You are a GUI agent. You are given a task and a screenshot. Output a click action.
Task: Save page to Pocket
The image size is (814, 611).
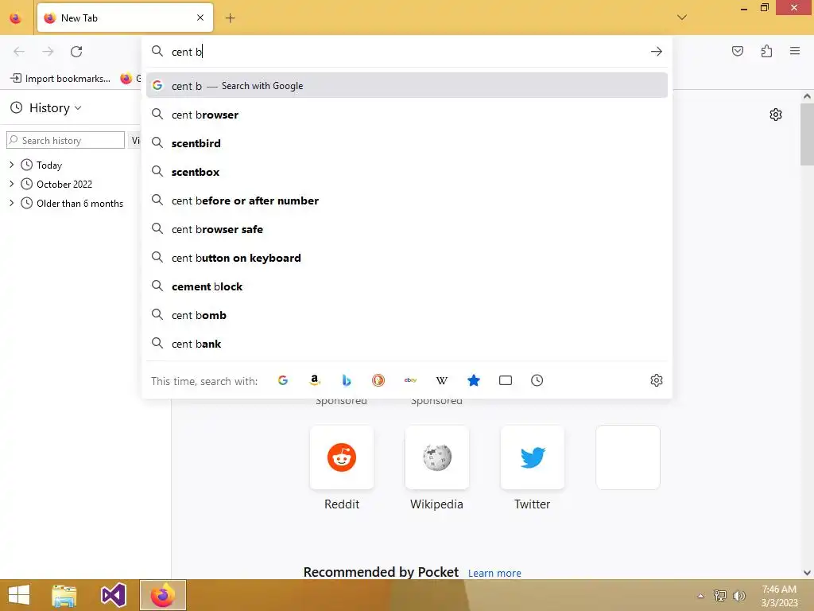coord(738,51)
